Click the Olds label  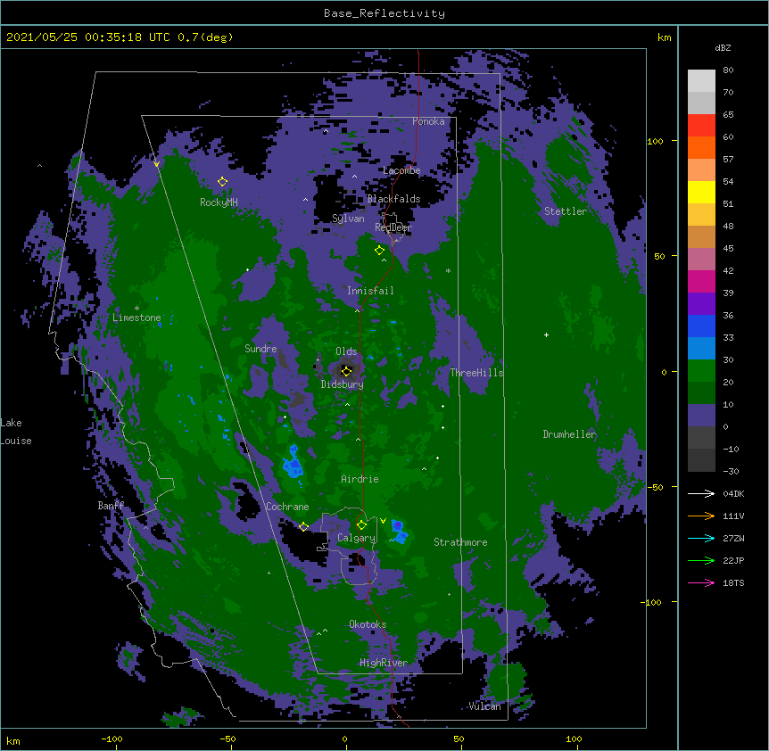tap(346, 351)
